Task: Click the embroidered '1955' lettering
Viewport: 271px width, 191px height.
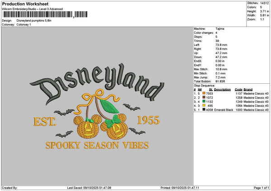Action: 148,120
